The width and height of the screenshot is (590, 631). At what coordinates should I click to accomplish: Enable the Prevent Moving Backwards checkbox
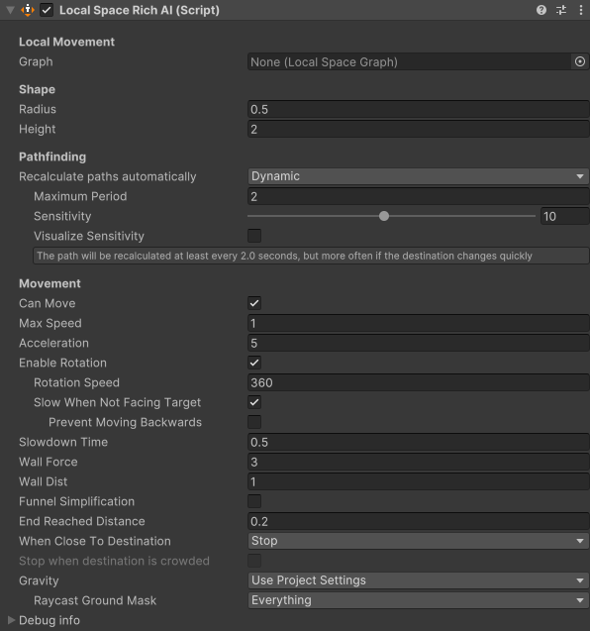pos(254,422)
